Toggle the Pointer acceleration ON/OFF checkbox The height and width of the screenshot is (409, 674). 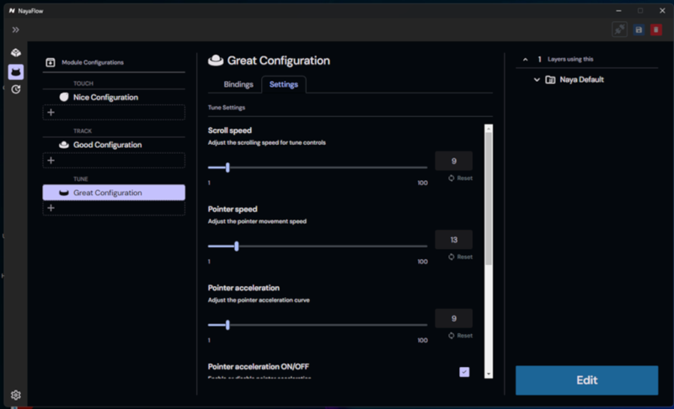[x=464, y=372]
